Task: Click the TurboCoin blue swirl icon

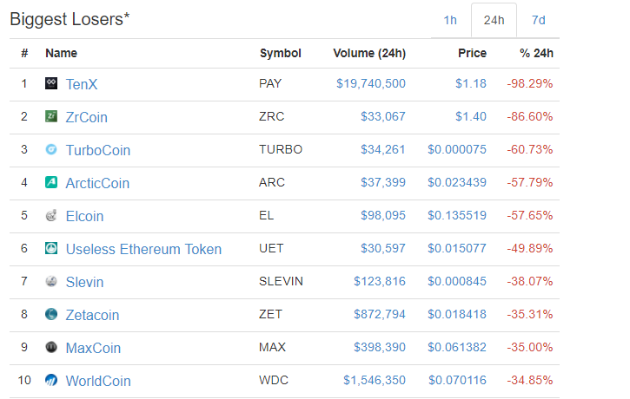Action: coord(51,149)
